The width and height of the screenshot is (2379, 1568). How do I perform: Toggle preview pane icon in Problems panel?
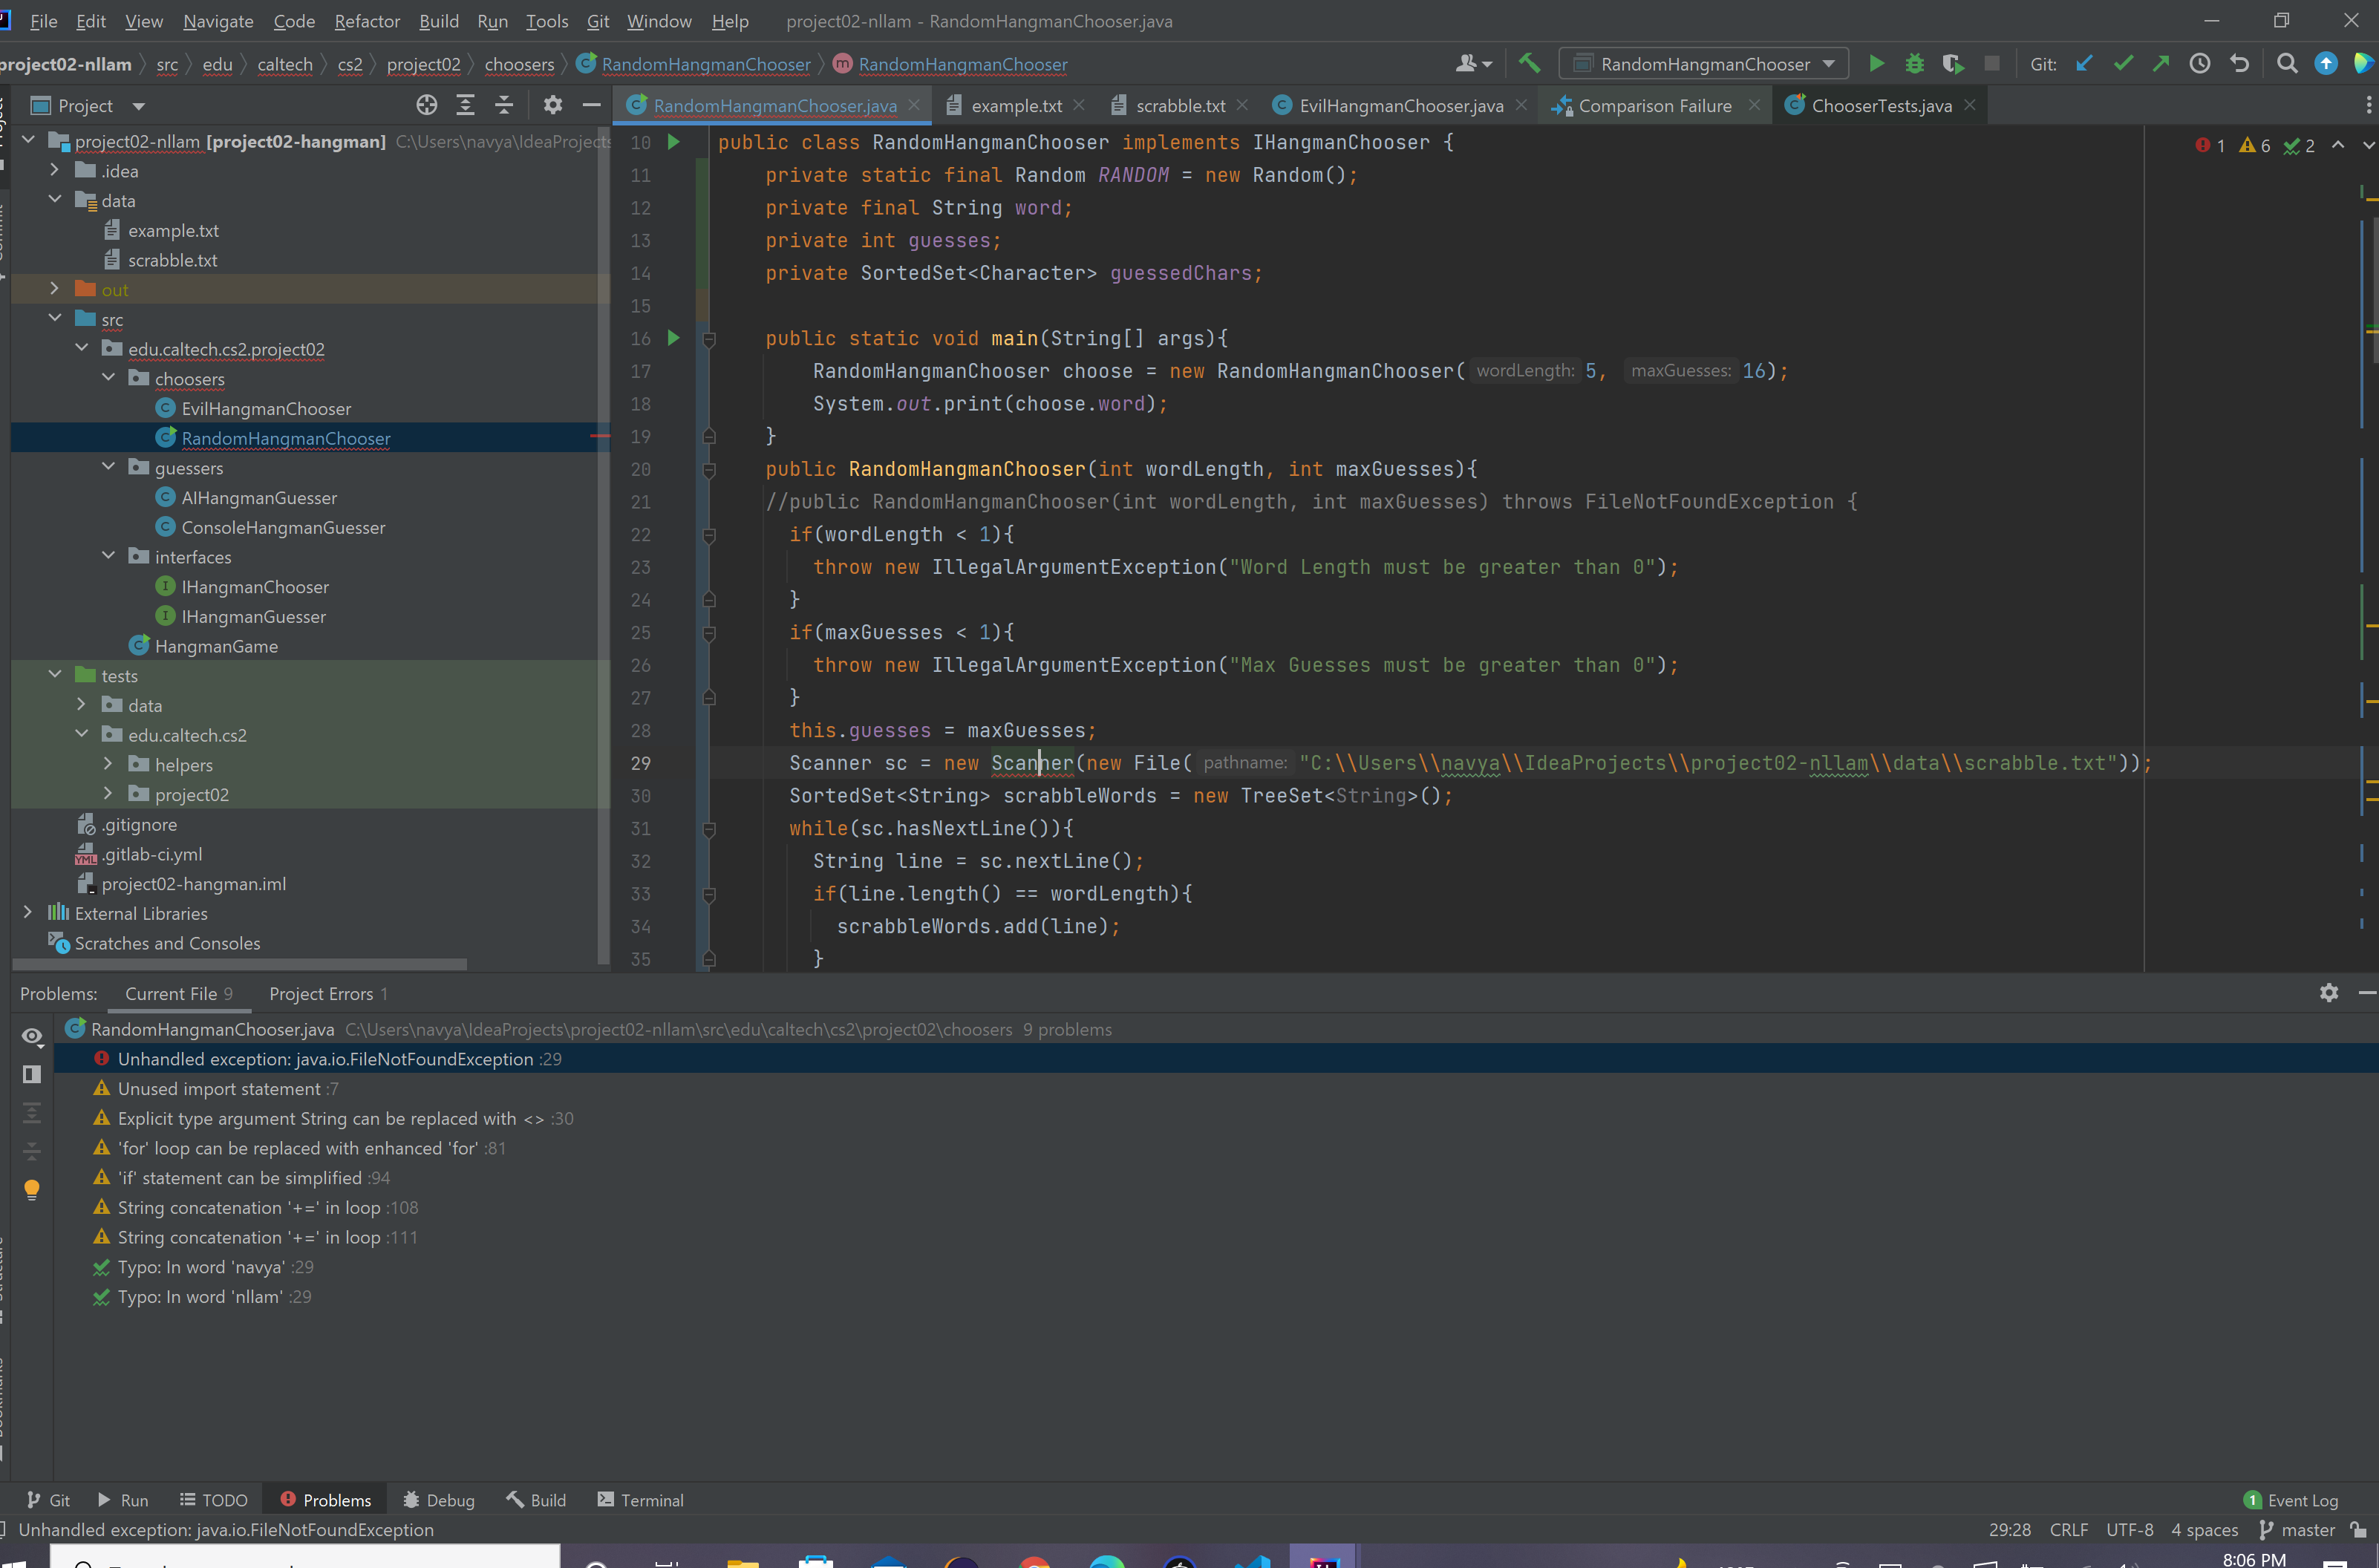pyautogui.click(x=32, y=1074)
